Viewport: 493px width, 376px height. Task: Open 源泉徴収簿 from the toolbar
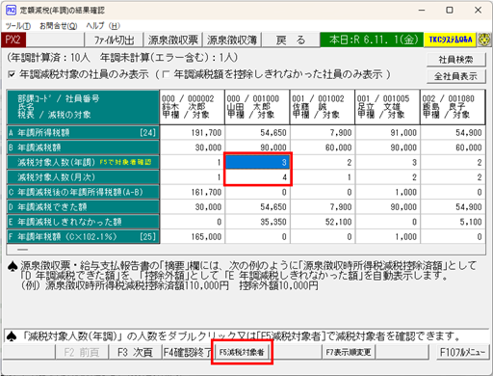232,40
